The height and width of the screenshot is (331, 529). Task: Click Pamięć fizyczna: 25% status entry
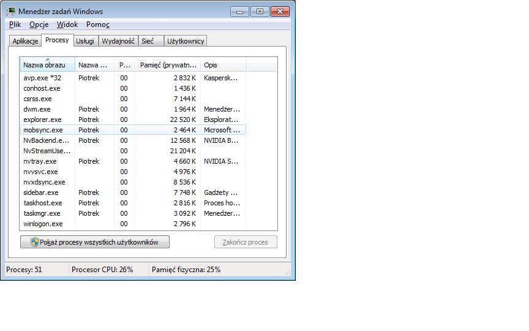coord(186,270)
